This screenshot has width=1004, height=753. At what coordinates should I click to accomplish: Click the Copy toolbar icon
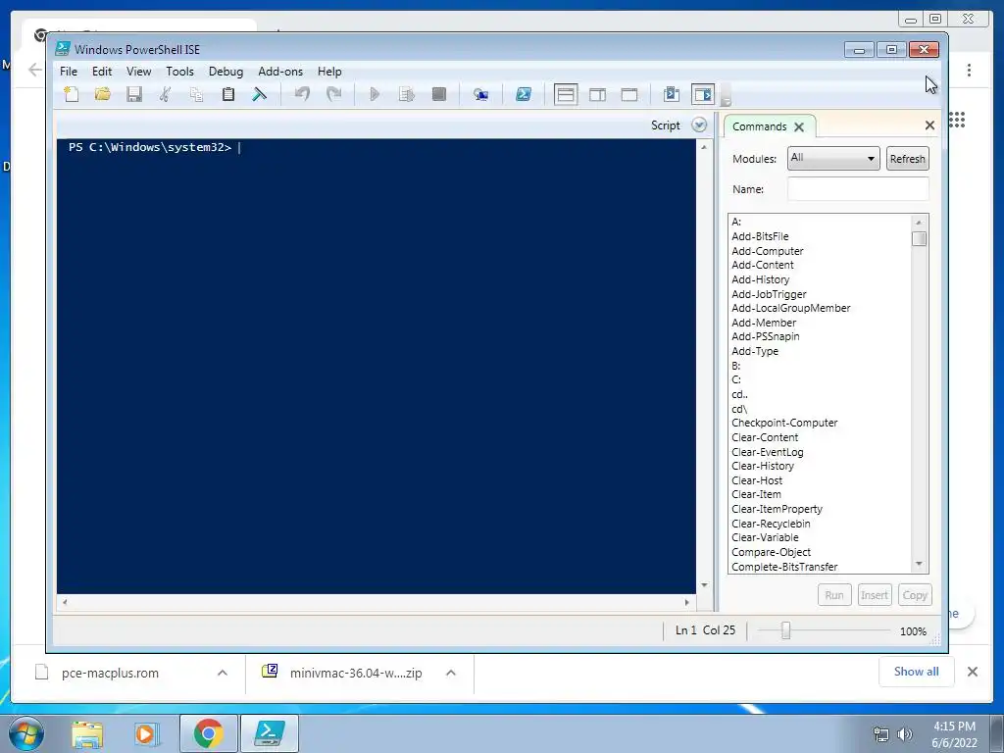196,95
